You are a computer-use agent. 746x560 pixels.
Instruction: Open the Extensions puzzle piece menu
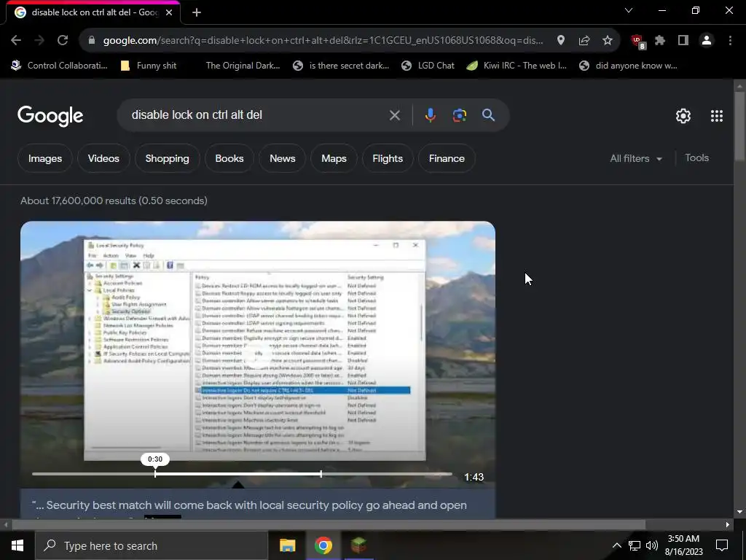[x=660, y=41]
